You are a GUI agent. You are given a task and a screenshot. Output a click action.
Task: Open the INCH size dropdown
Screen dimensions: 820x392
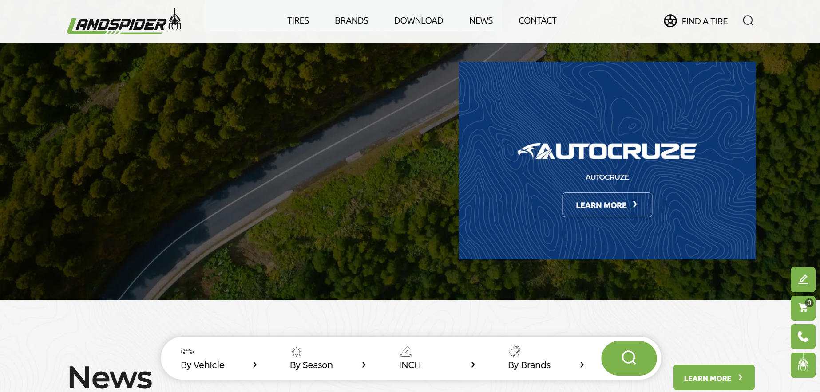(437, 365)
